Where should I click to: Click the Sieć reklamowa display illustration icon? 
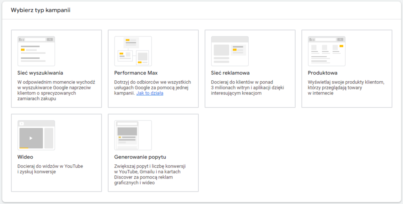(x=230, y=51)
